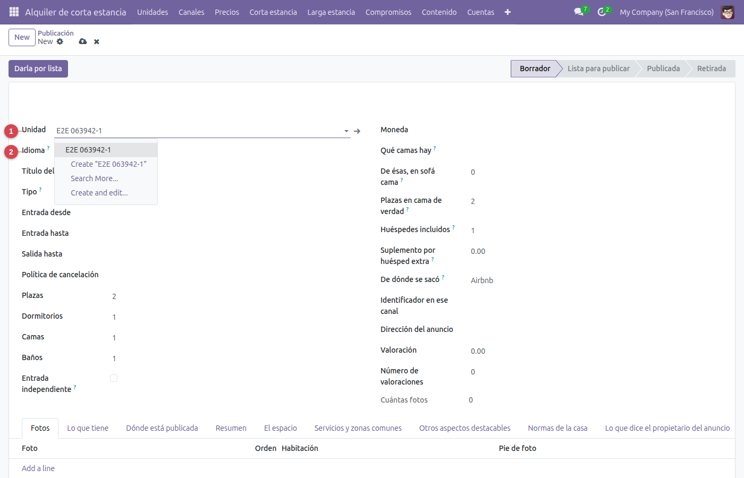This screenshot has height=478, width=744.
Task: Save record with cloud upload icon
Action: [82, 41]
